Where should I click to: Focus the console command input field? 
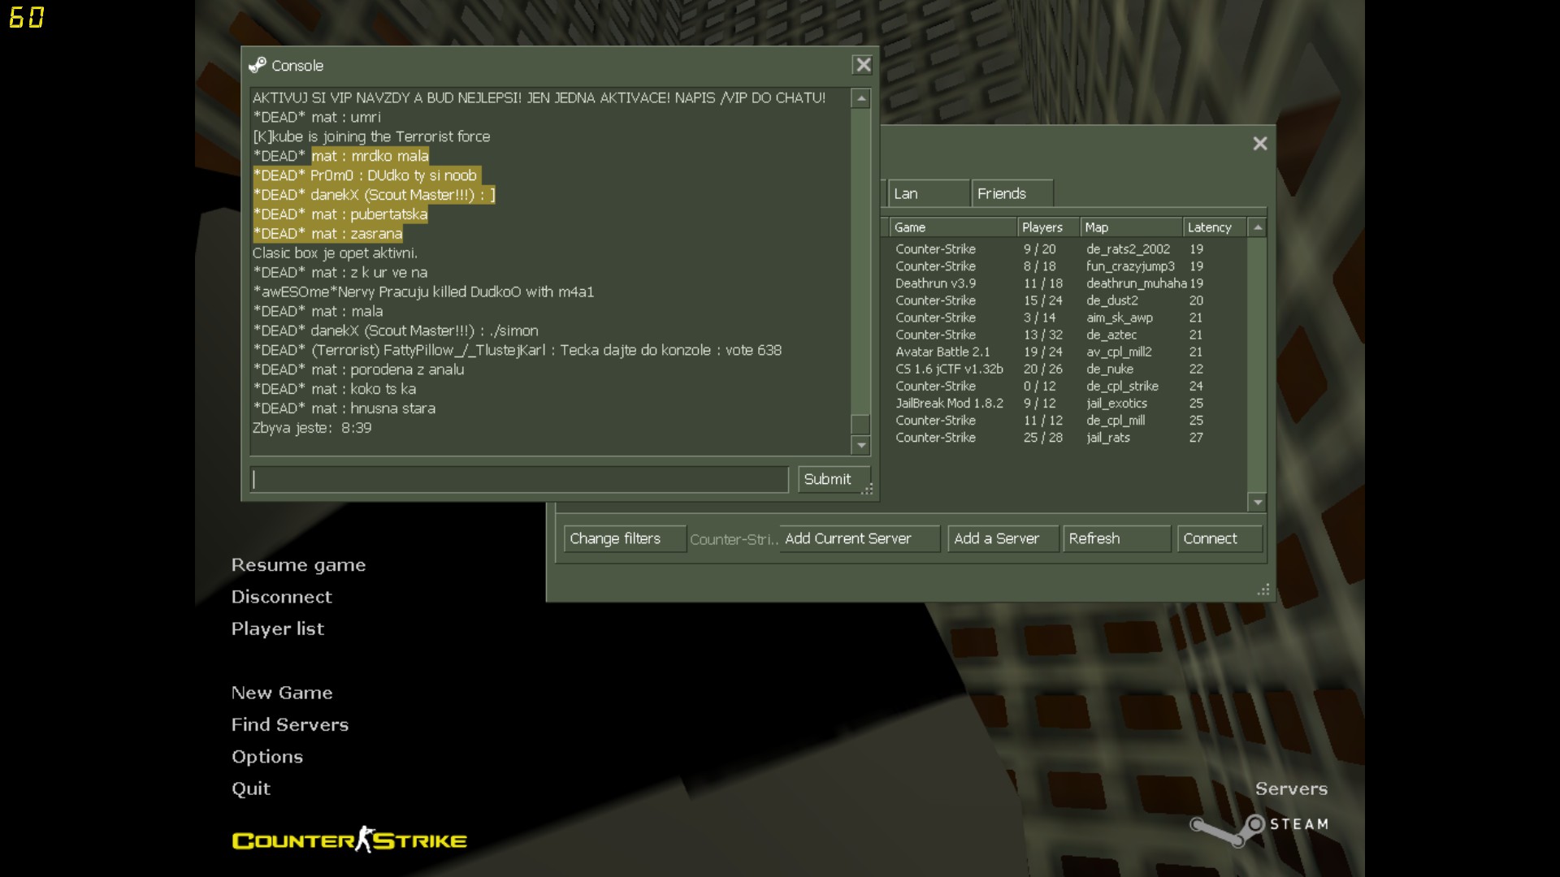click(519, 479)
